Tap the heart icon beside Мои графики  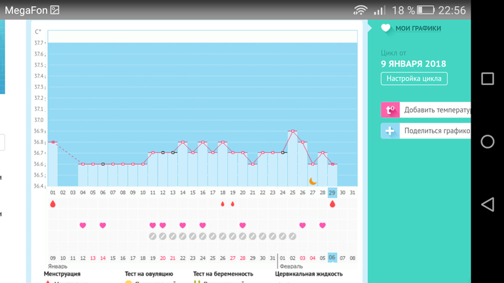point(386,28)
